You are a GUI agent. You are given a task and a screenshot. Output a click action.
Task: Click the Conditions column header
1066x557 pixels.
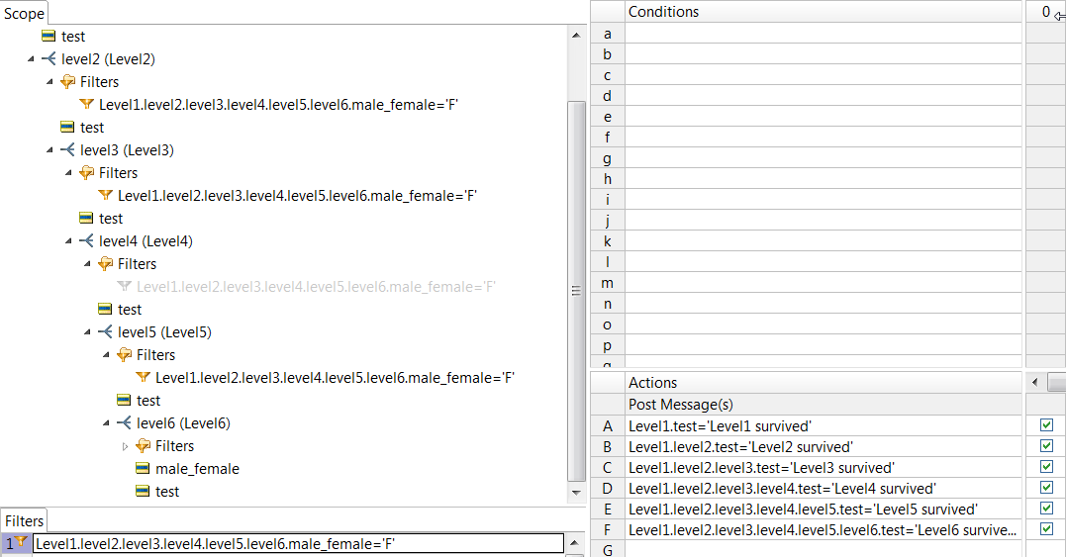click(x=822, y=12)
